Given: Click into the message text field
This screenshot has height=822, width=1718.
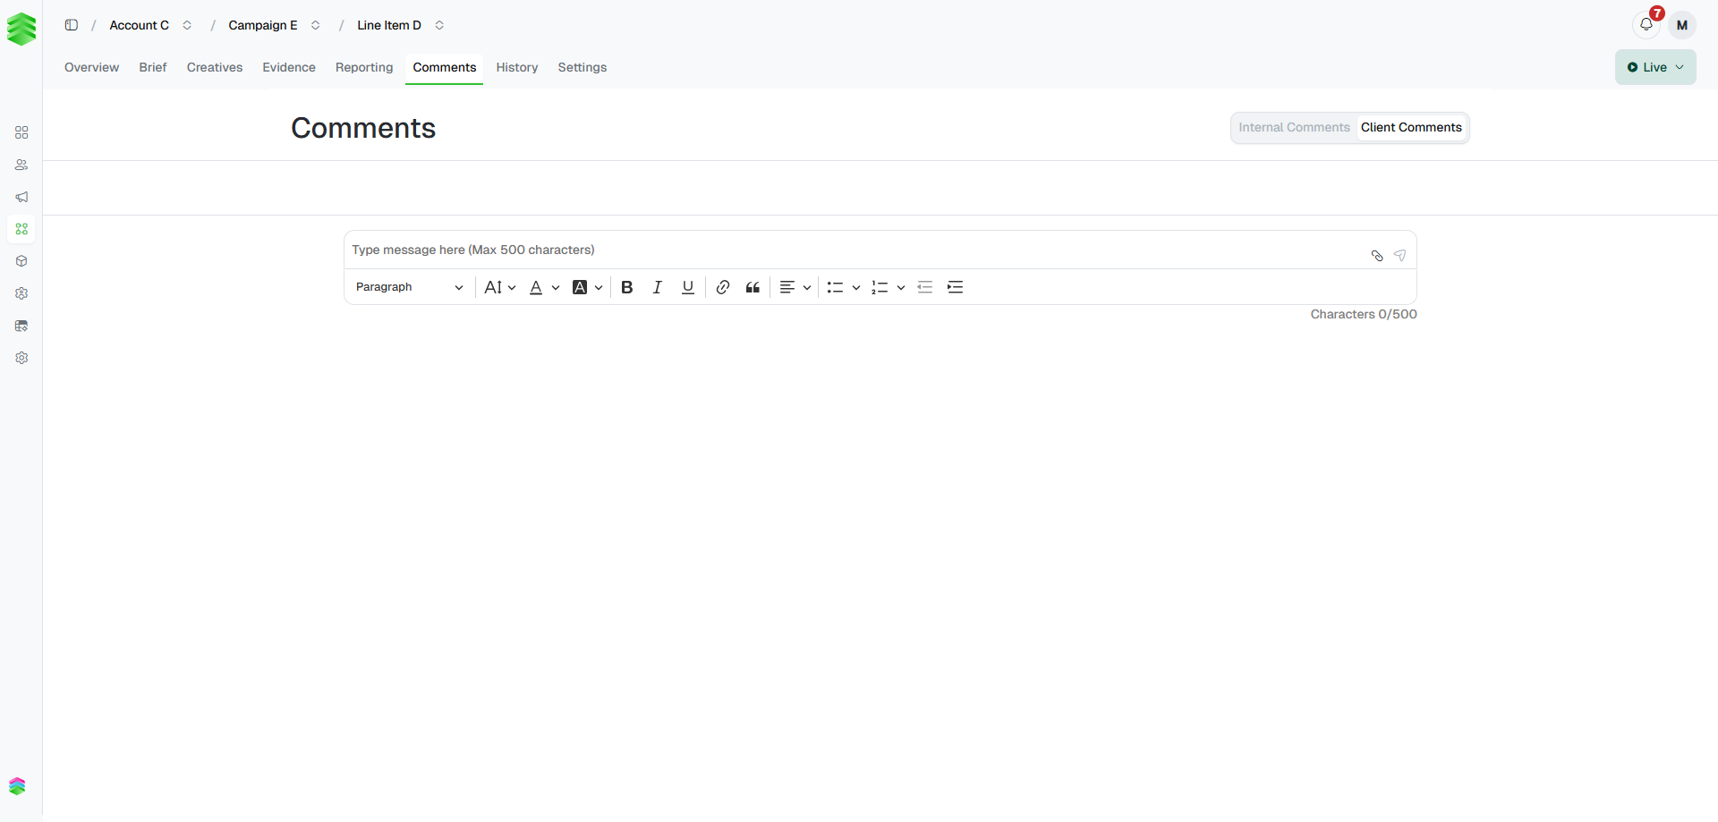Looking at the screenshot, I should click(855, 250).
